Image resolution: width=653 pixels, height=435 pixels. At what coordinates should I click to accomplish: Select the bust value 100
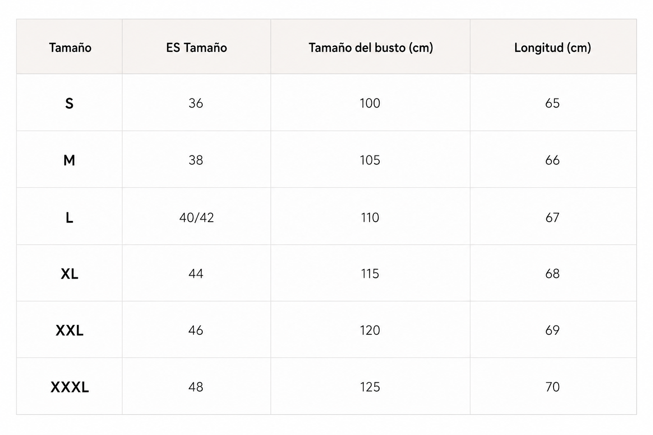click(370, 103)
